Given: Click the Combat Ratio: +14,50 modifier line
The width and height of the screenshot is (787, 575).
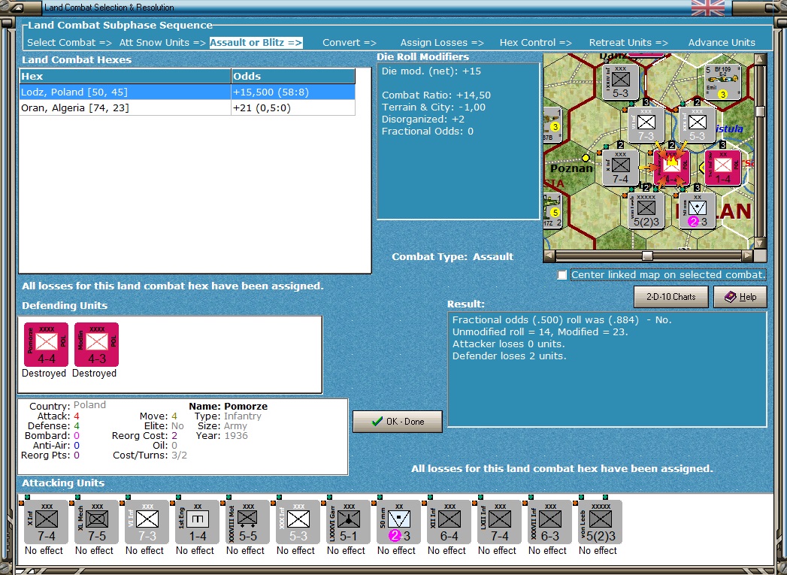Looking at the screenshot, I should coord(436,95).
